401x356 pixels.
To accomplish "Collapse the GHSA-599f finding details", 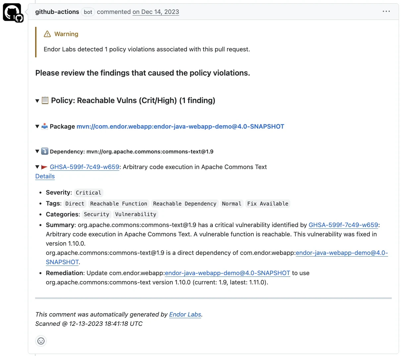I will click(37, 167).
